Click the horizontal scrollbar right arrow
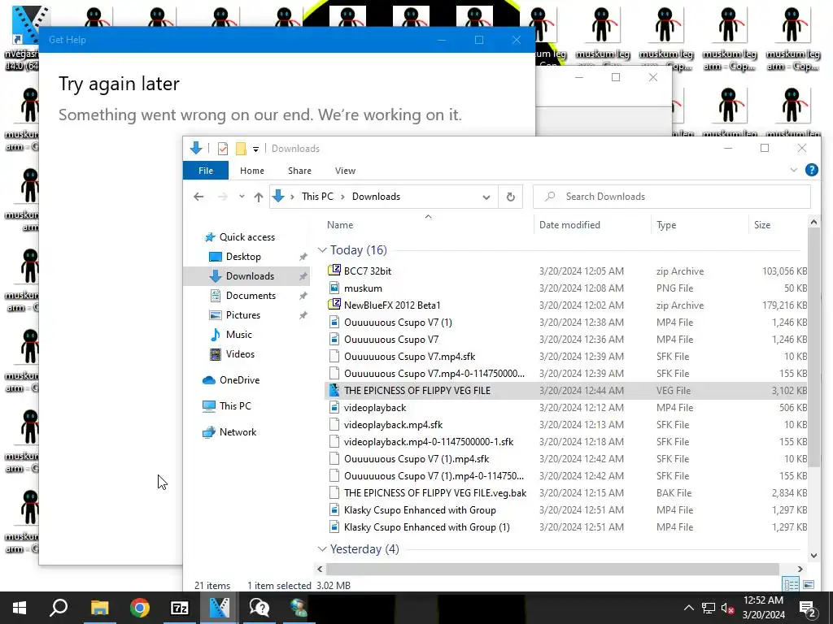 [800, 569]
